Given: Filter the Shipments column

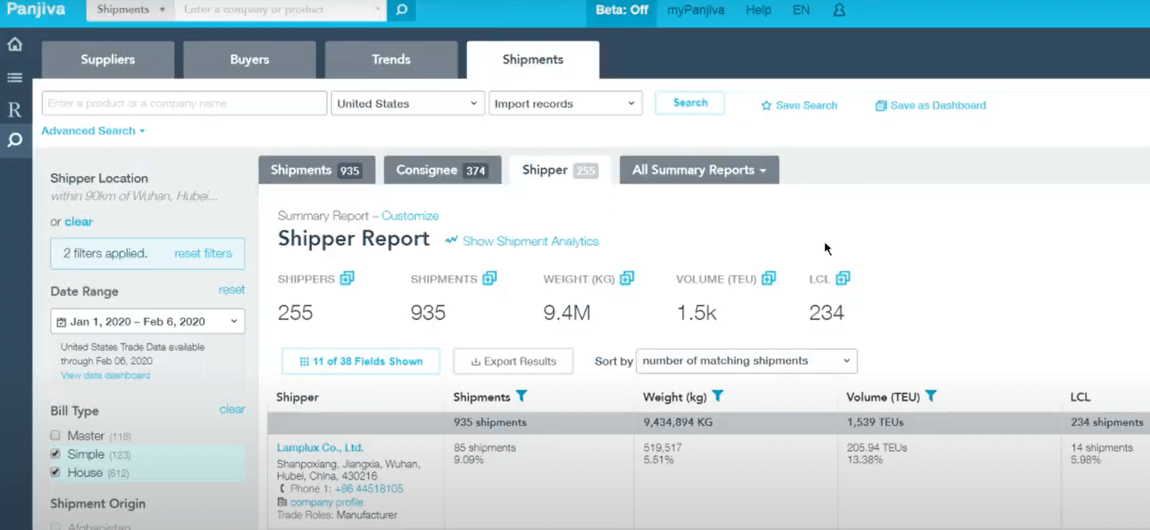Looking at the screenshot, I should pyautogui.click(x=522, y=396).
